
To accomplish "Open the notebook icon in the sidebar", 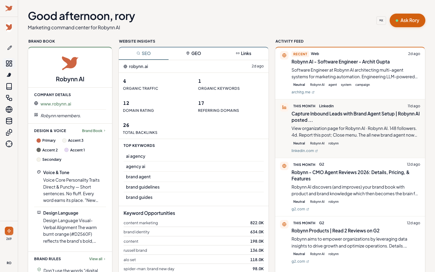I will [9, 86].
